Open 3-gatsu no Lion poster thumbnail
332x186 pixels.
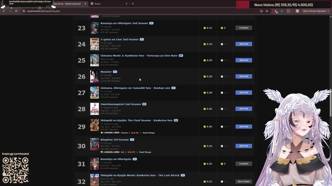pyautogui.click(x=94, y=44)
